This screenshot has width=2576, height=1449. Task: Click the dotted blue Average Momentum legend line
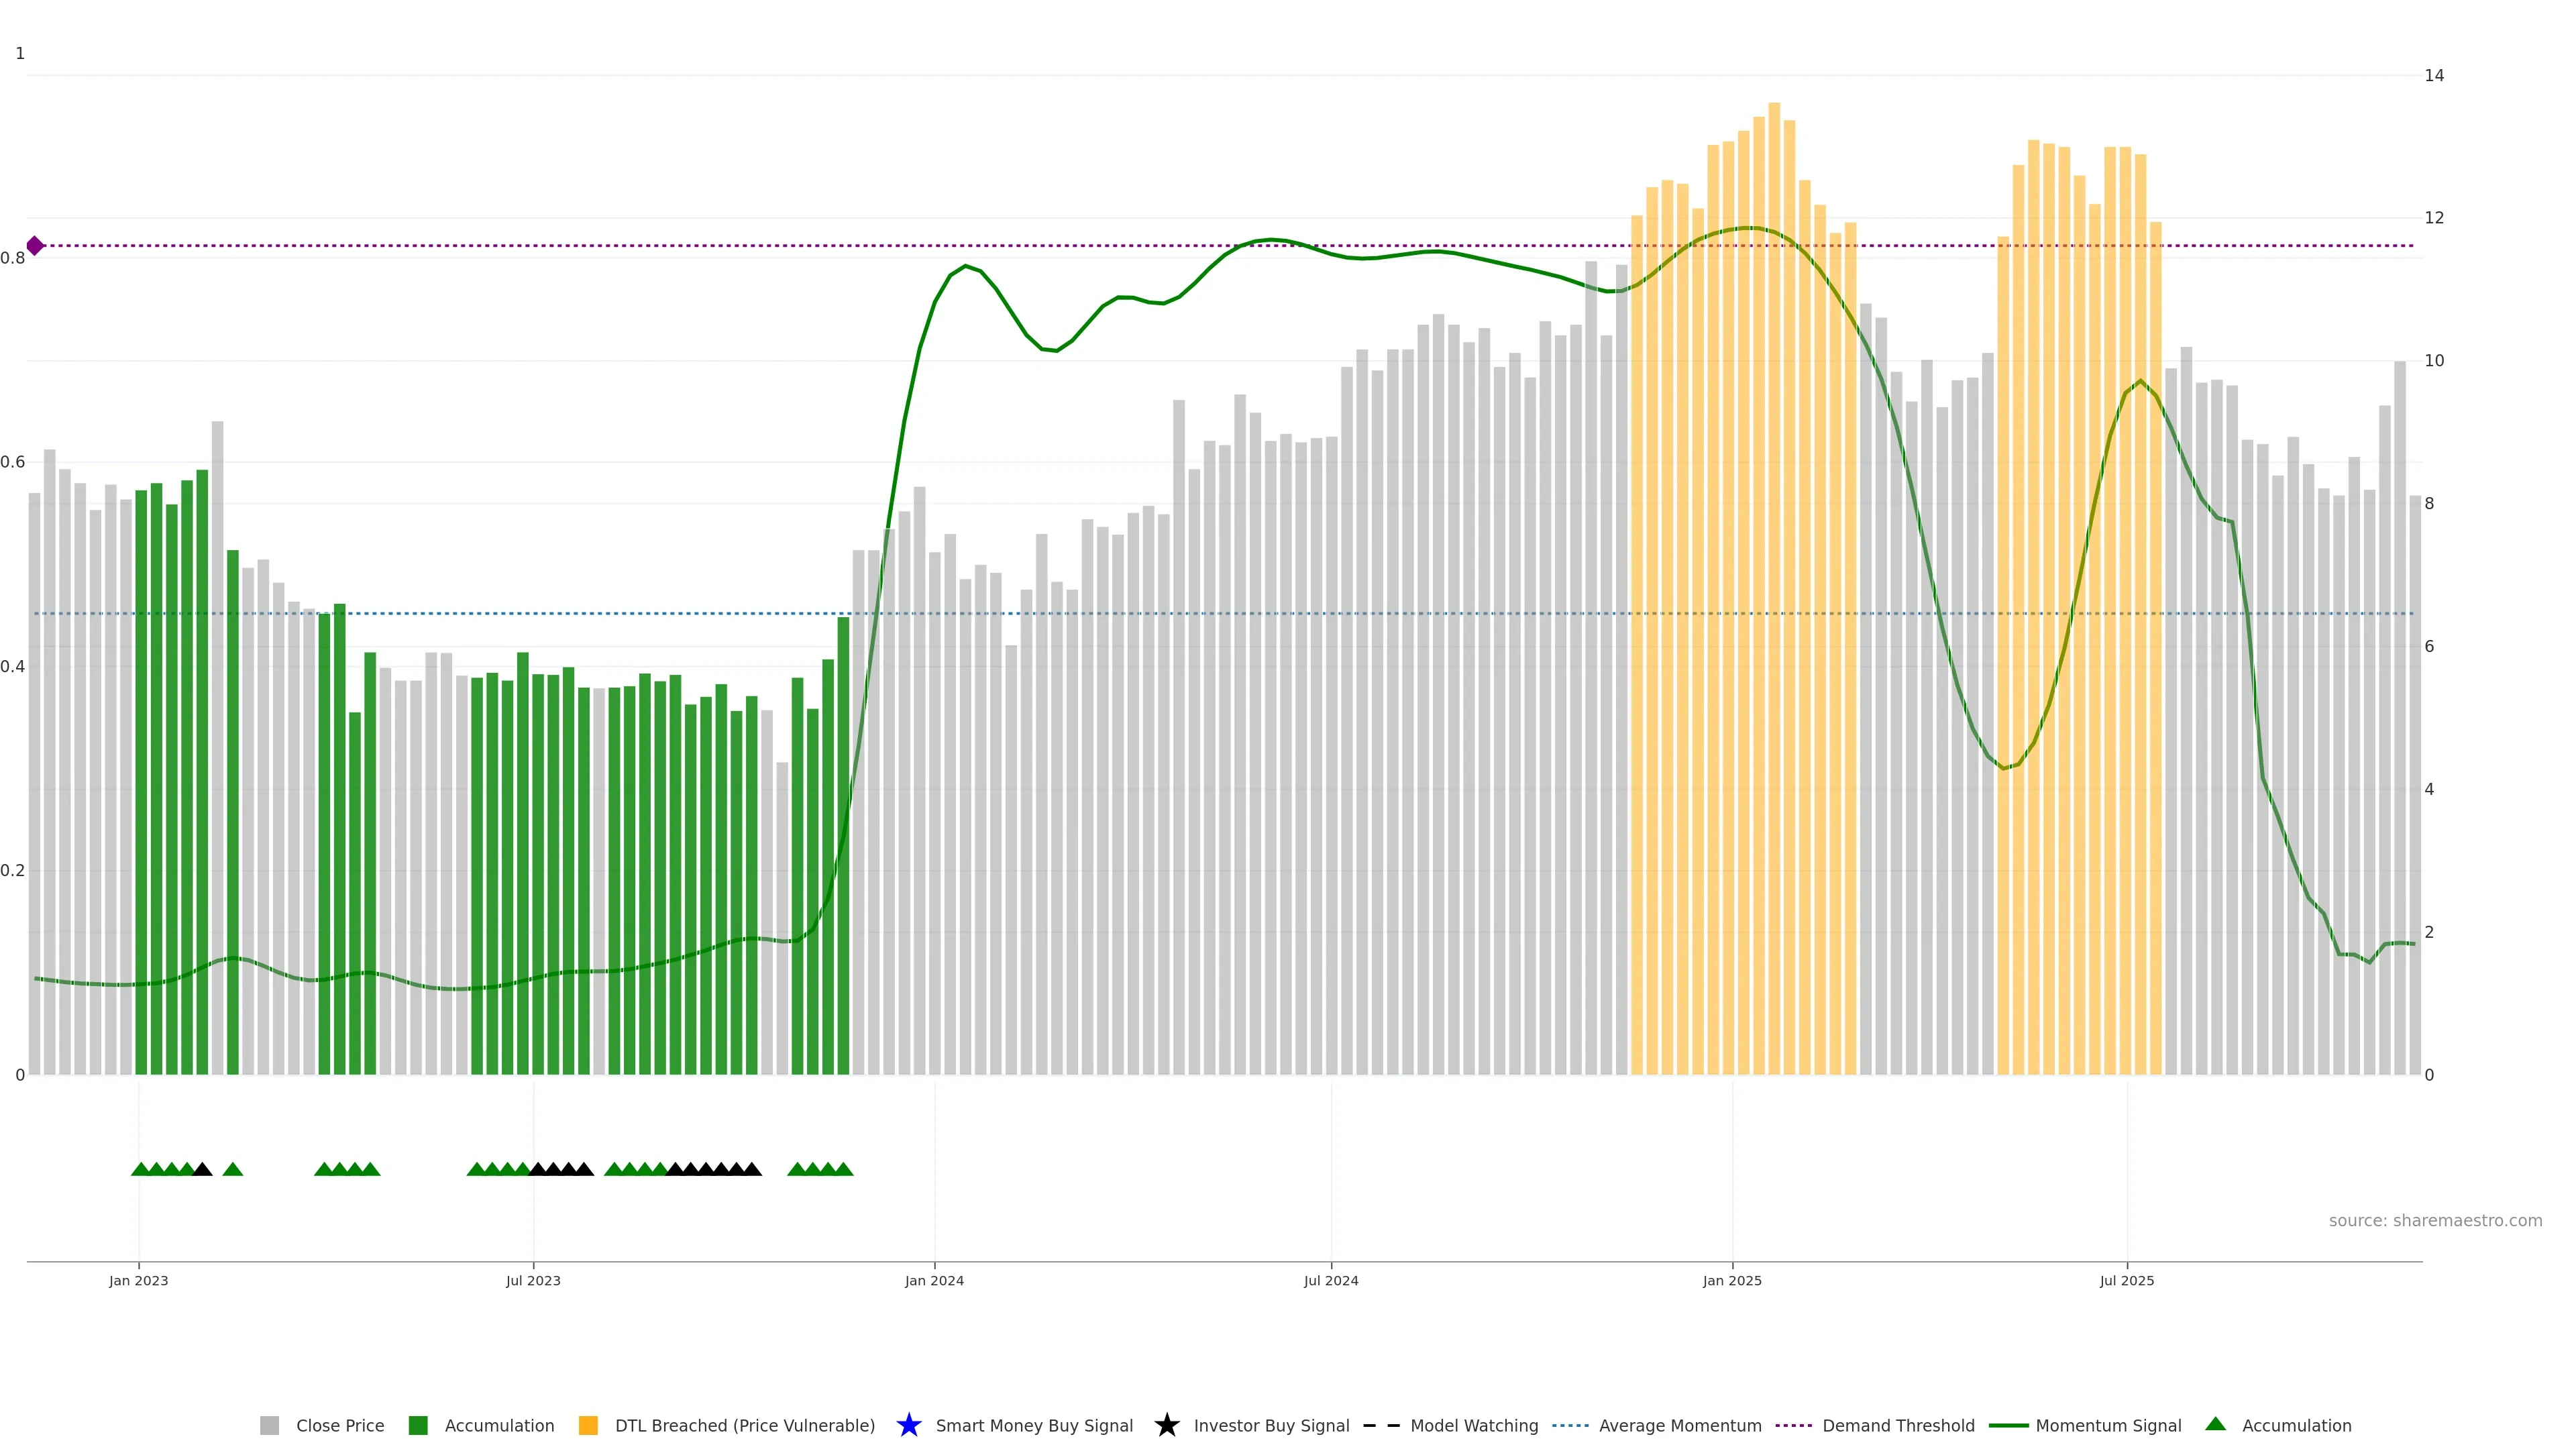pyautogui.click(x=1570, y=1425)
